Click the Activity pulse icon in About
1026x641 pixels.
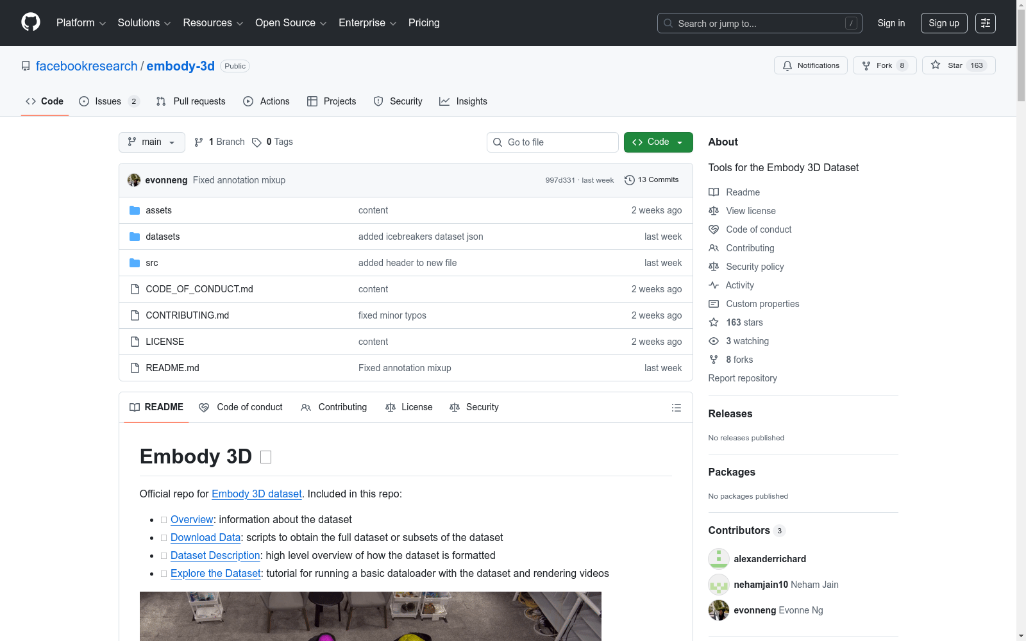714,285
